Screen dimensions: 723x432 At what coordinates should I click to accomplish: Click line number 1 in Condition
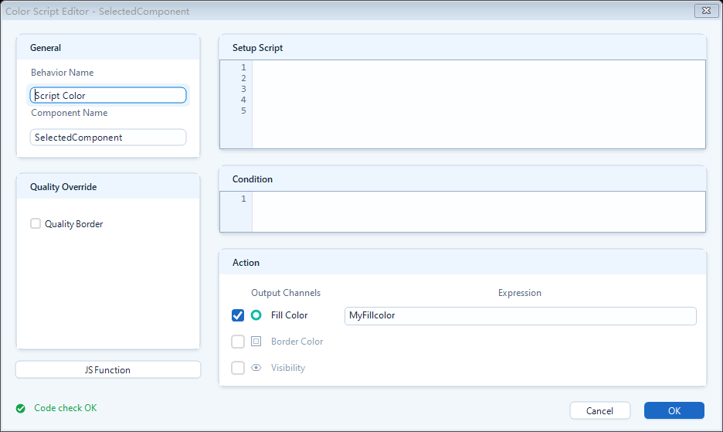pos(243,199)
